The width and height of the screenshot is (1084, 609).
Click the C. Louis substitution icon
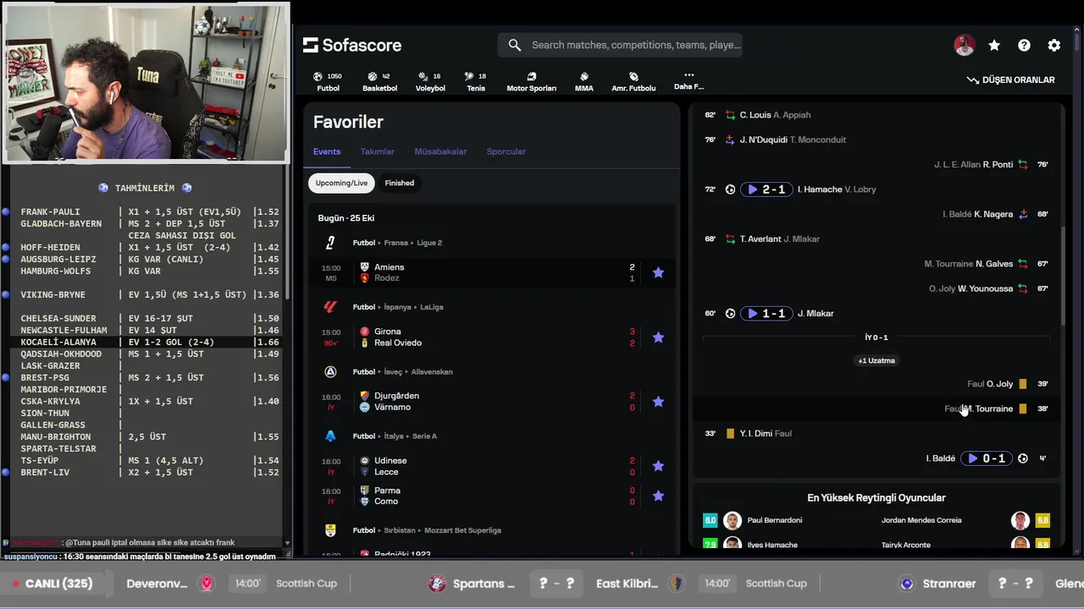pyautogui.click(x=730, y=115)
